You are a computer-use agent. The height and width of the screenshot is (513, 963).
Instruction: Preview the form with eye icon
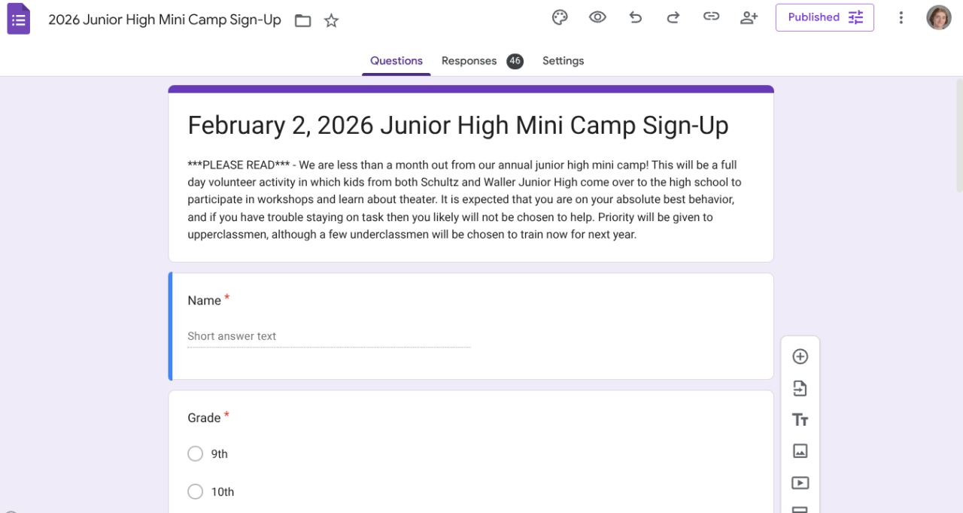[x=597, y=17]
